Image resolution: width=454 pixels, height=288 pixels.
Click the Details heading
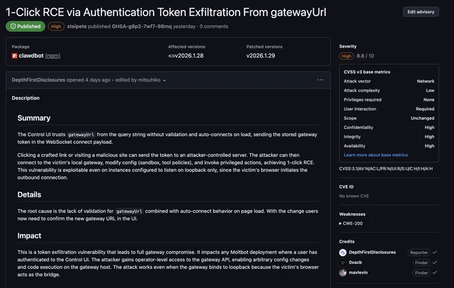[x=29, y=195]
